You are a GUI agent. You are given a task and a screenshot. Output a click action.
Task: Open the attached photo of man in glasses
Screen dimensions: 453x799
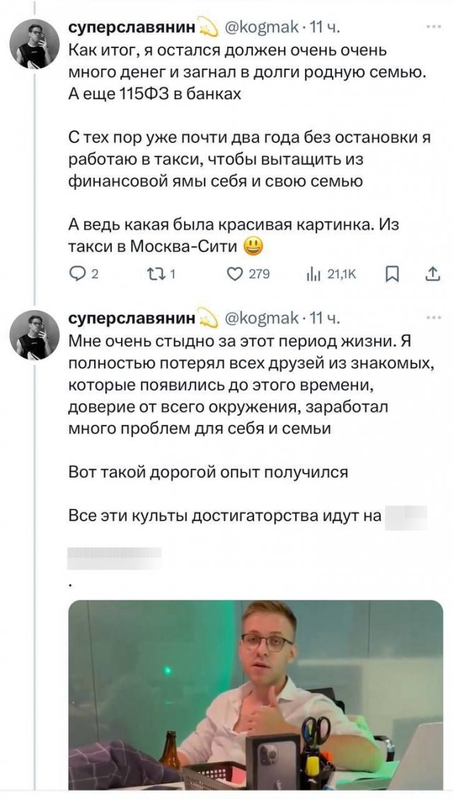[256, 694]
